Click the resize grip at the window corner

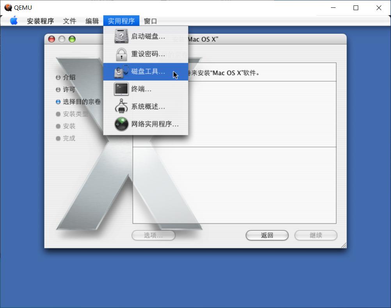click(344, 245)
